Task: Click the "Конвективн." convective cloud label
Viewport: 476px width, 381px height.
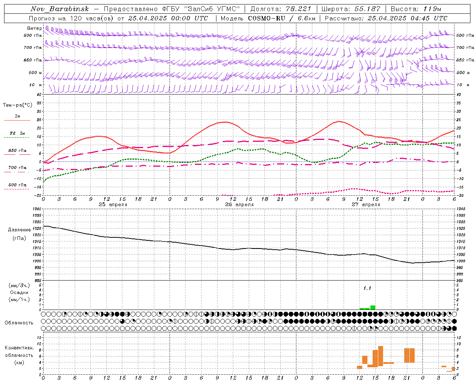Action: point(19,348)
